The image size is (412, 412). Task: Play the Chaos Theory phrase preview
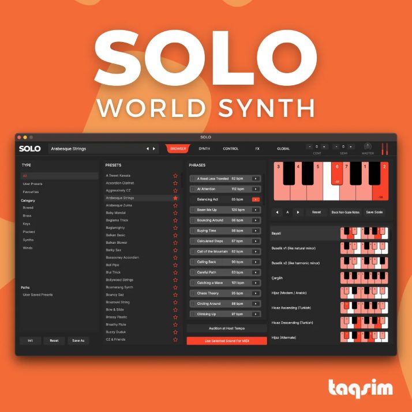click(x=256, y=293)
